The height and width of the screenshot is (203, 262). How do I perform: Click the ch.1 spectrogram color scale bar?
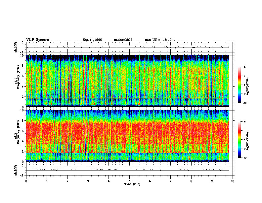click(239, 85)
